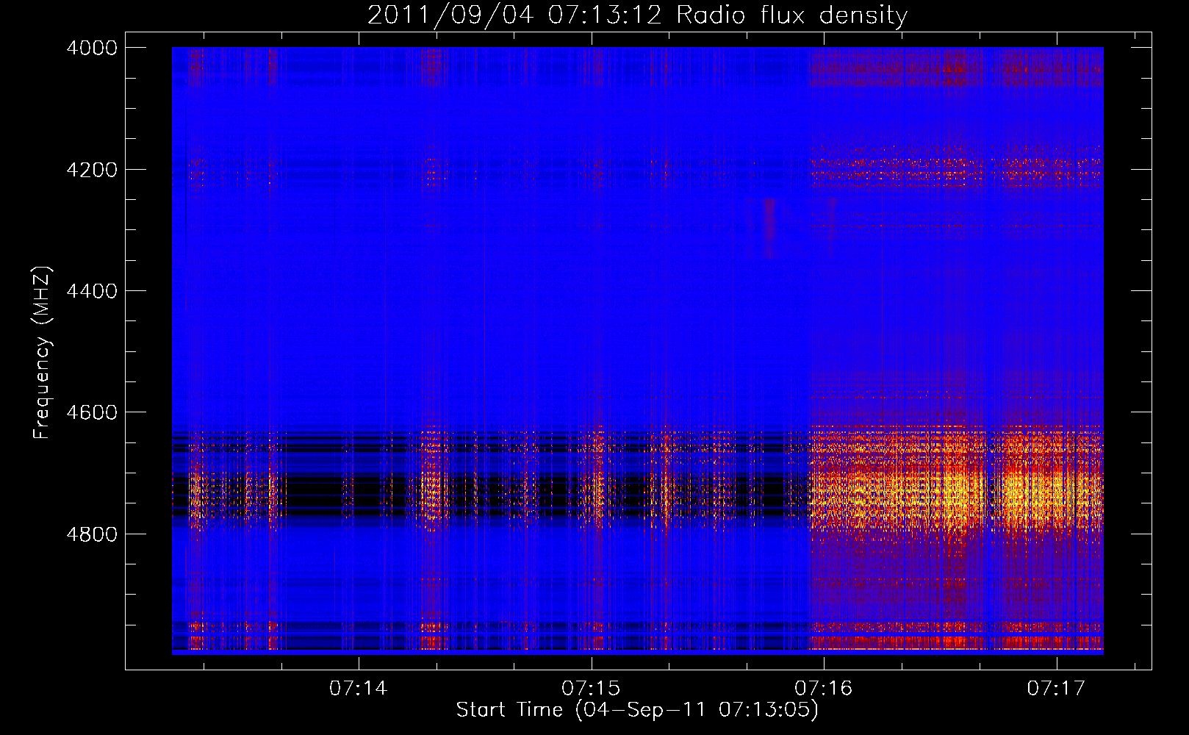Image resolution: width=1189 pixels, height=735 pixels.
Task: Click the 4400 frequency tick label
Action: [x=92, y=291]
